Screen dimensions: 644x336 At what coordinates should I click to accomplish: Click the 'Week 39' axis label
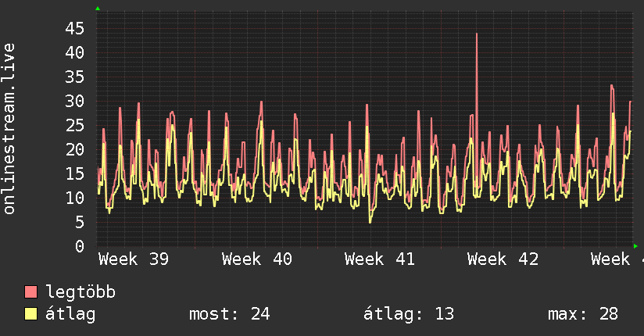(x=134, y=259)
